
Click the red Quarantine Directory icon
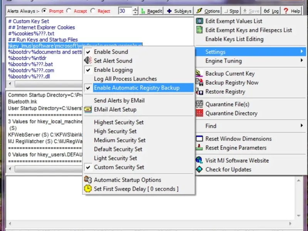point(199,113)
